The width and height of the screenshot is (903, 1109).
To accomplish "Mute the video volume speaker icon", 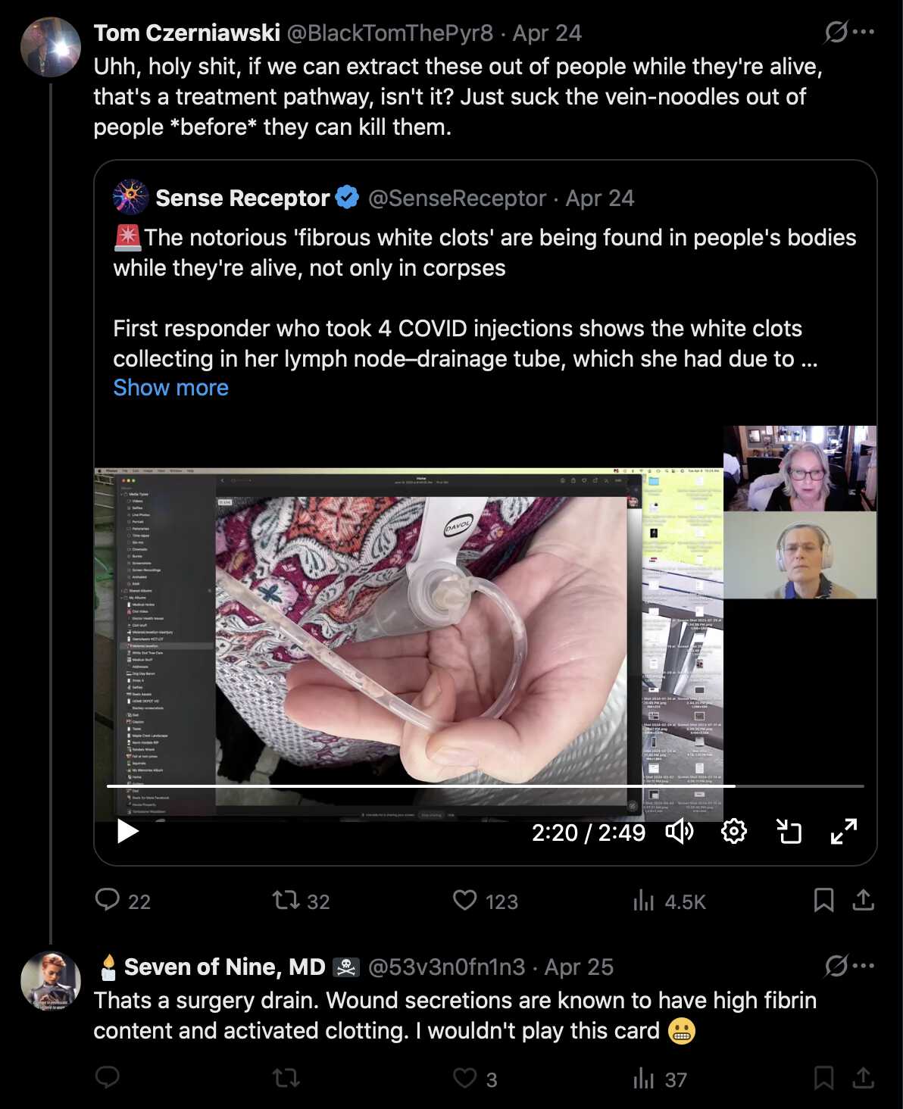I will pyautogui.click(x=680, y=832).
